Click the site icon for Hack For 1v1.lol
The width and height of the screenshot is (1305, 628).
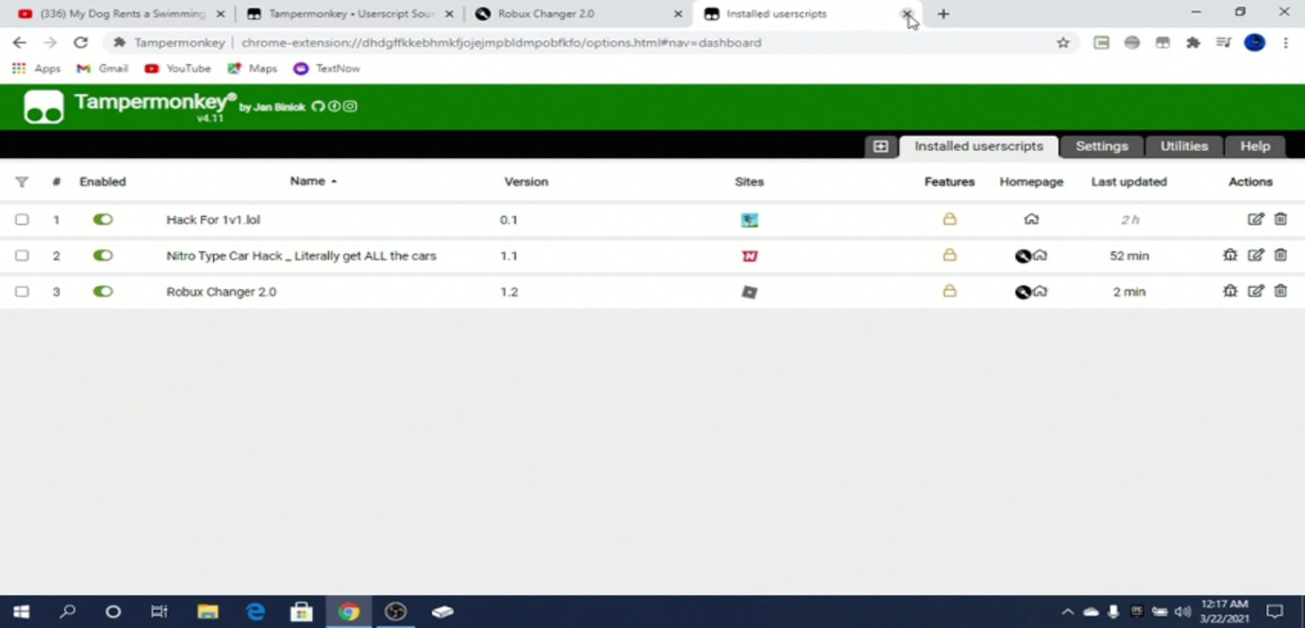click(749, 220)
